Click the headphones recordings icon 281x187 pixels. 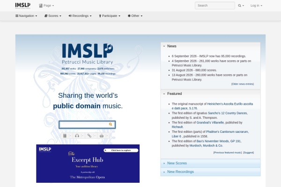77,136
